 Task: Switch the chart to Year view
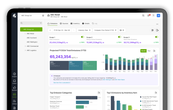pos(149,51)
